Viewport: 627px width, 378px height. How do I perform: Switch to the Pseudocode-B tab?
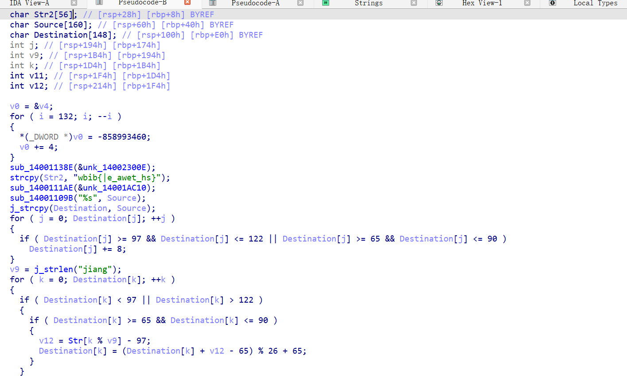(x=142, y=3)
